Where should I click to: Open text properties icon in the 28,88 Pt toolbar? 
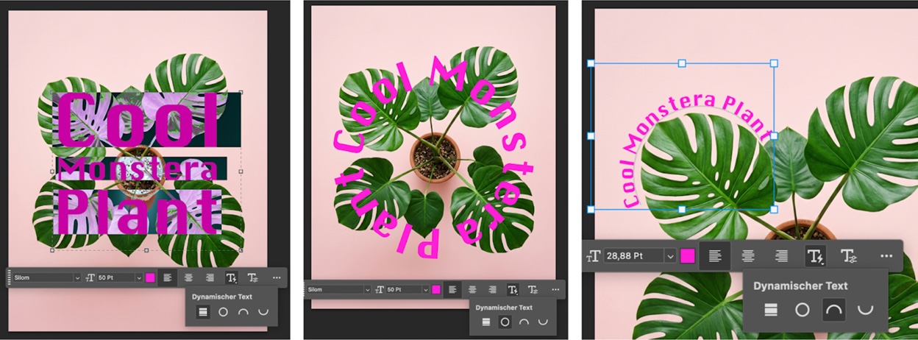tap(849, 256)
